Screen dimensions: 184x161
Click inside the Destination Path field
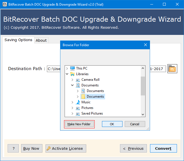click(54, 69)
